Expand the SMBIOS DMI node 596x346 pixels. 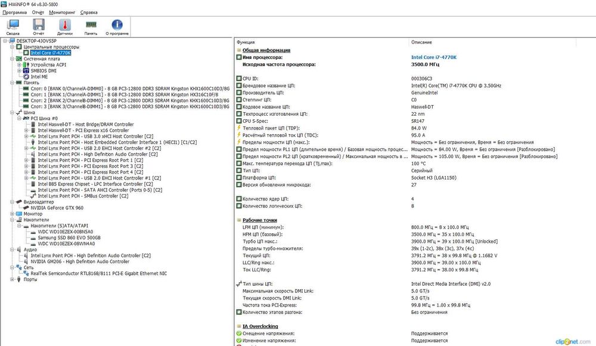(x=20, y=71)
